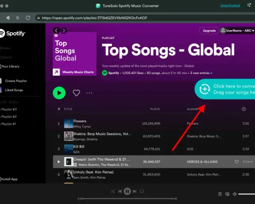Navigate back with Spotify left chevron
The height and width of the screenshot is (204, 255).
(56, 31)
